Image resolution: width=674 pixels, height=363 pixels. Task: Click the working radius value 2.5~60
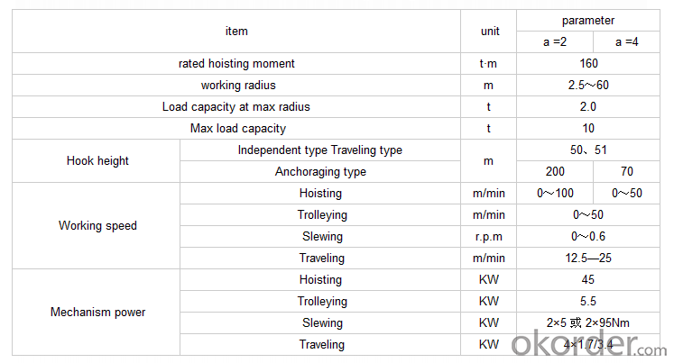[588, 85]
